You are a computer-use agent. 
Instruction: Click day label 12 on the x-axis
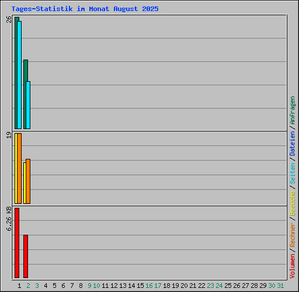tap(114, 286)
